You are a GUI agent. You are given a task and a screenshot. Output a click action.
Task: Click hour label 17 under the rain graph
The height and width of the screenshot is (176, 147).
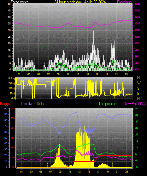(98, 172)
